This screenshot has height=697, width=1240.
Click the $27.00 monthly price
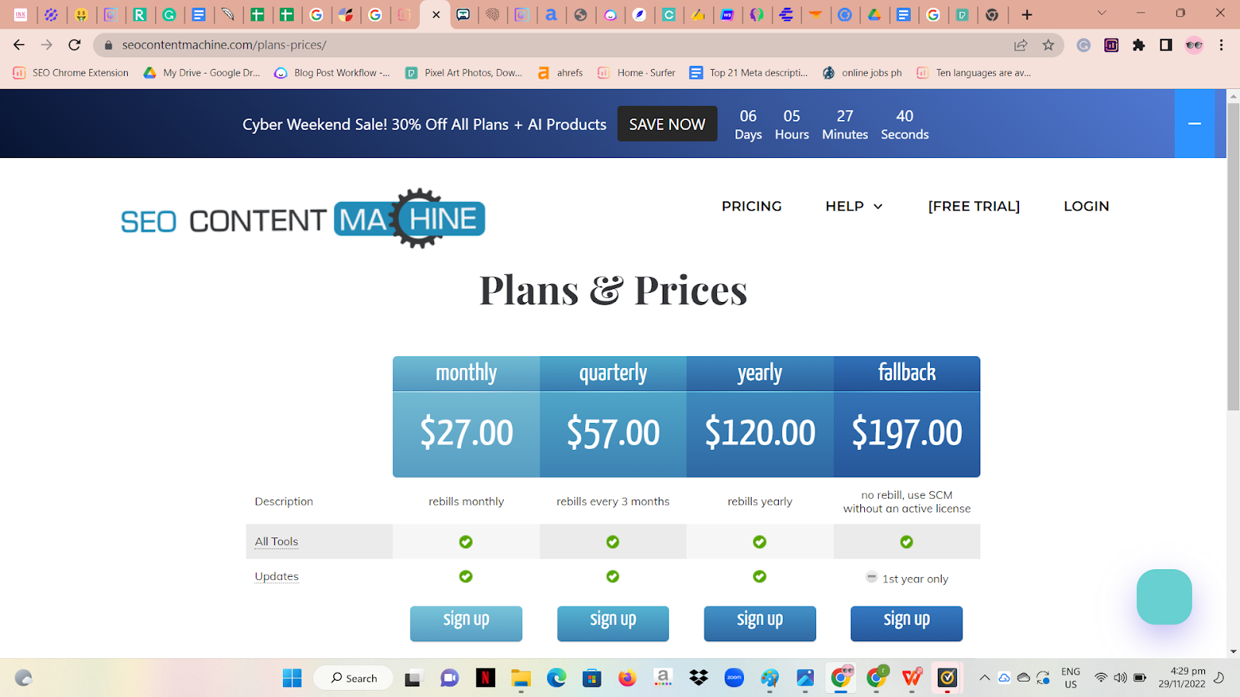click(x=467, y=432)
